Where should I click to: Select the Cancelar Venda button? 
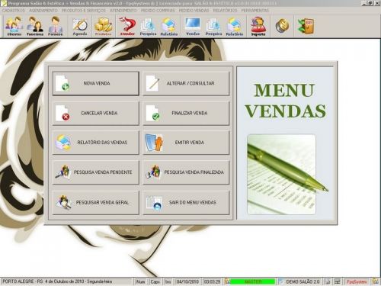[96, 113]
